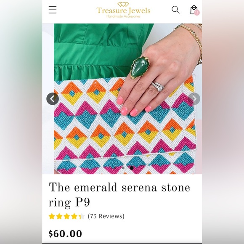Viewport: 244px width, 244px height.
Task: Select the gray middle carousel dot
Action: point(123,168)
